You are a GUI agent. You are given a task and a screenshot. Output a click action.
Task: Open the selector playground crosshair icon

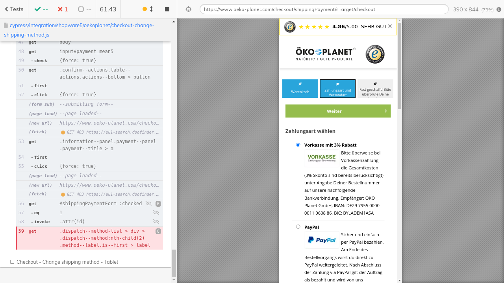point(189,9)
